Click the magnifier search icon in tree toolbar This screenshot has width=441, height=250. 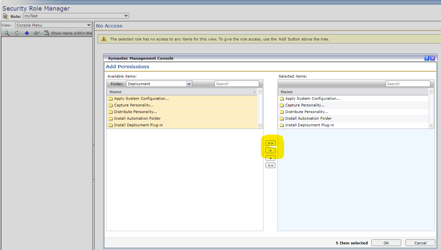coord(7,33)
